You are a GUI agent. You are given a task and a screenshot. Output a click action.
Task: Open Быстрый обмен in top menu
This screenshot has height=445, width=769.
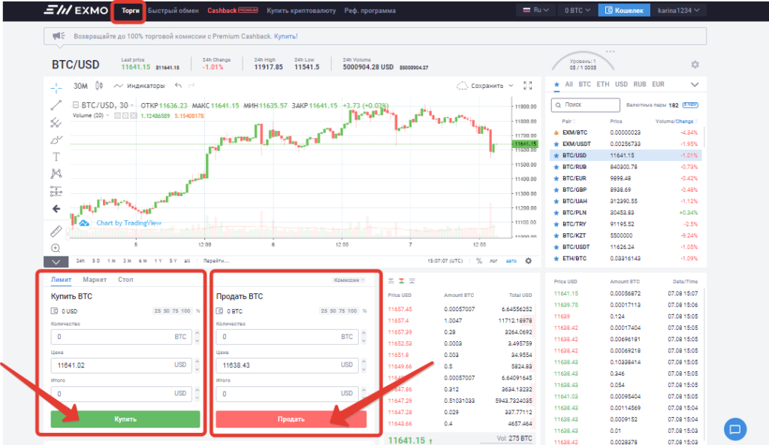click(x=173, y=11)
